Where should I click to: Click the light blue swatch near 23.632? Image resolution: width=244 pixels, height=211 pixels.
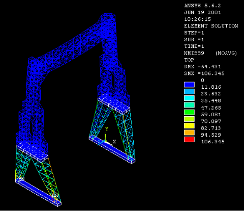pyautogui.click(x=189, y=92)
